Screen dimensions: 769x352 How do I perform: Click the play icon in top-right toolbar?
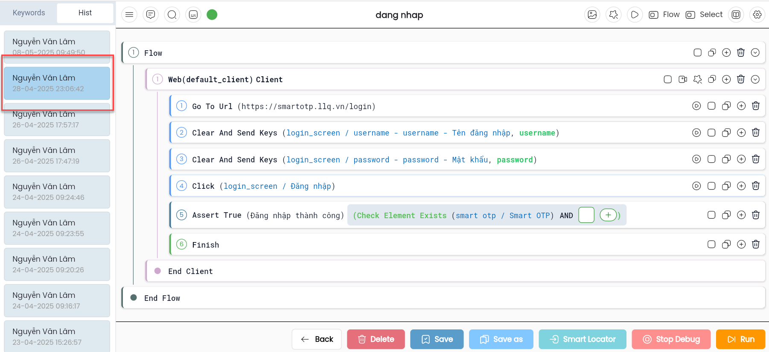[x=635, y=15]
